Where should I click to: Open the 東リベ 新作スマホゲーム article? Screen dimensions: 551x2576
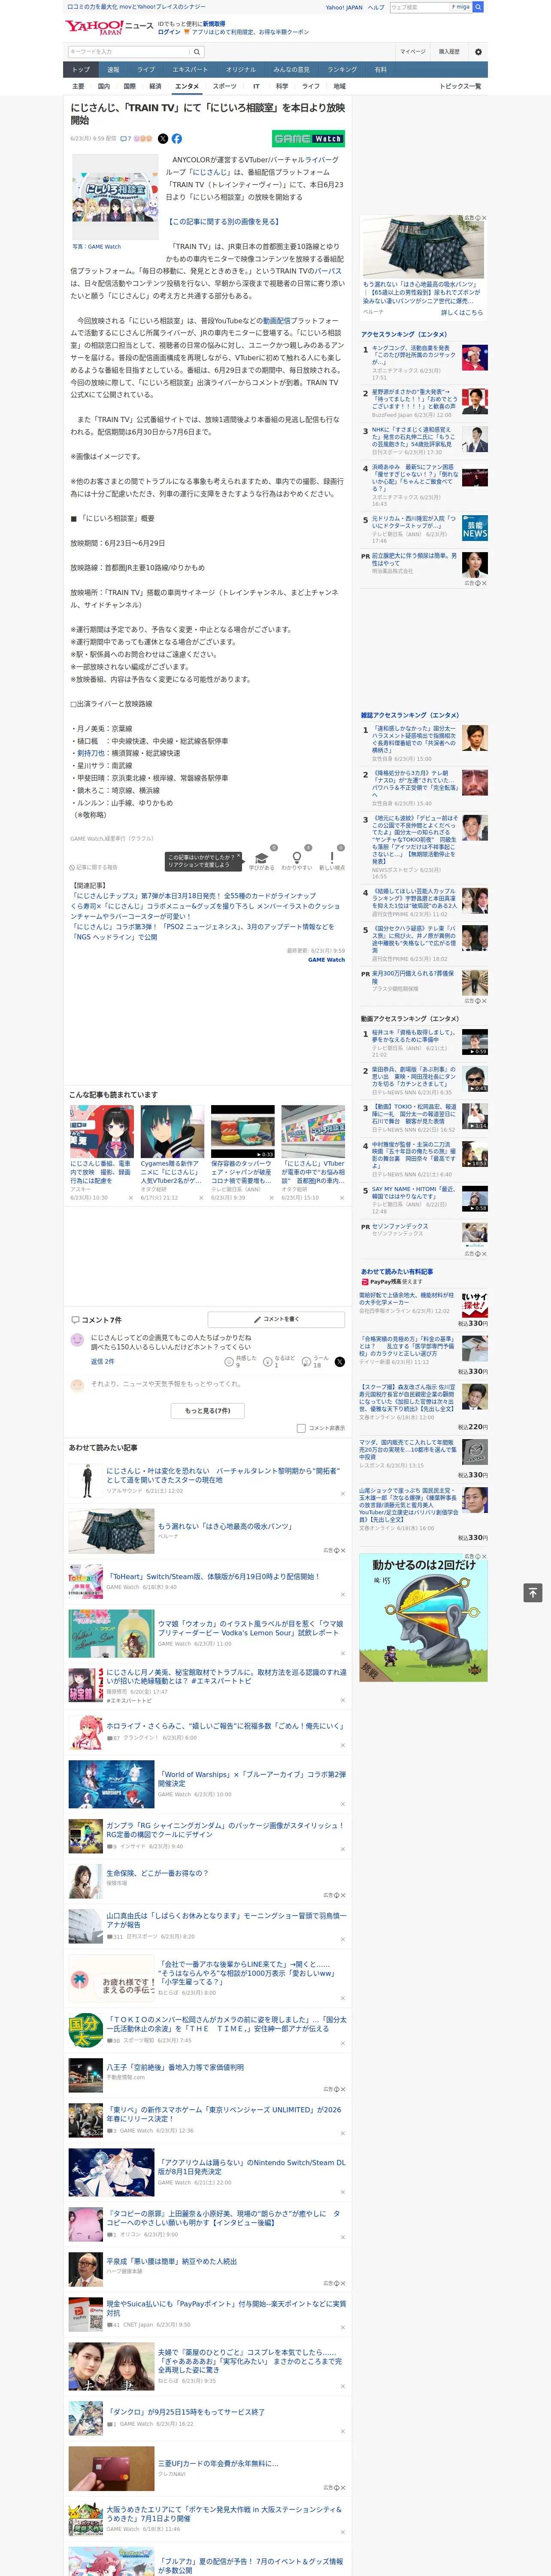click(224, 2113)
